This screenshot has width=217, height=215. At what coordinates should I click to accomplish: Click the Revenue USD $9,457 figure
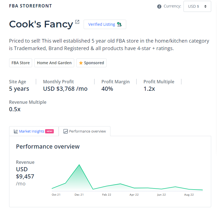point(25,173)
